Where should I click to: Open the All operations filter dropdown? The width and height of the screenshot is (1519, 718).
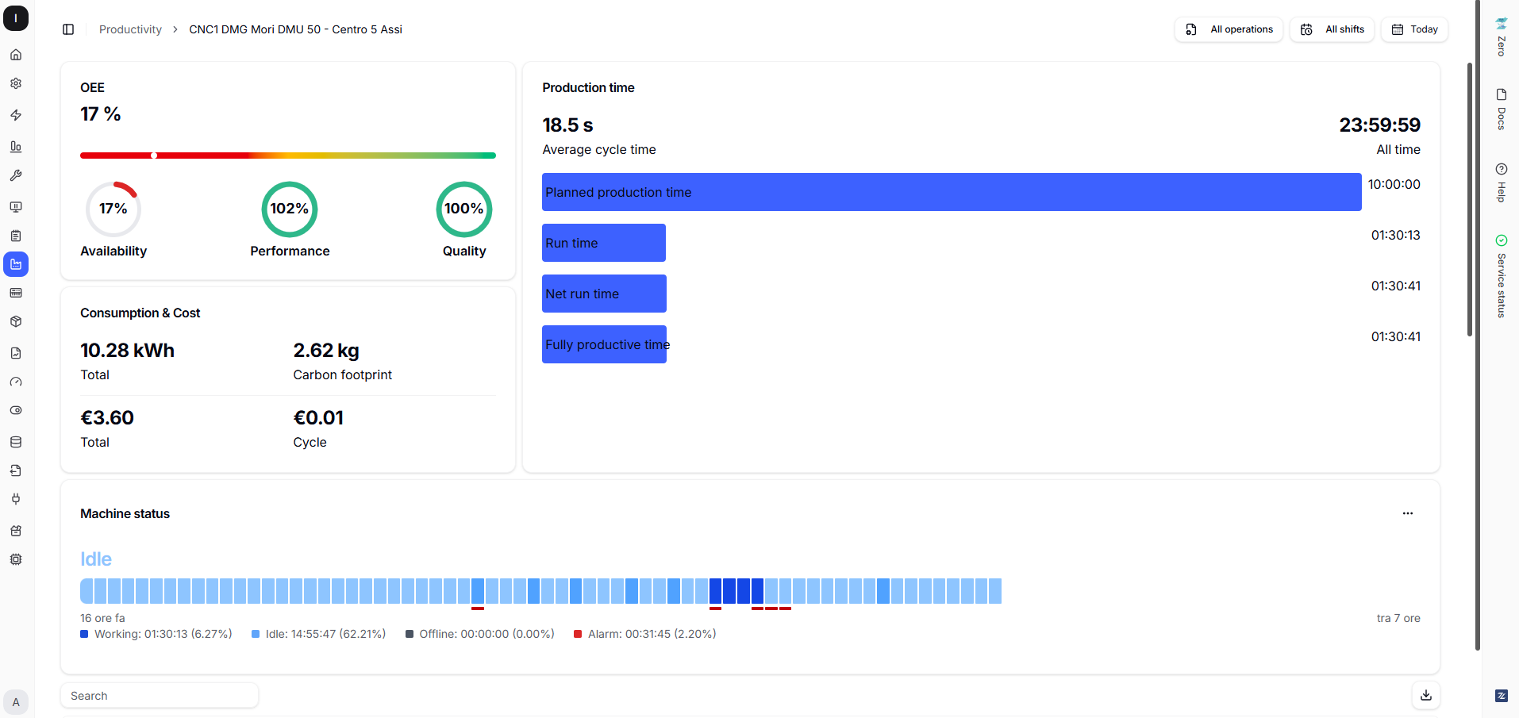(x=1229, y=29)
